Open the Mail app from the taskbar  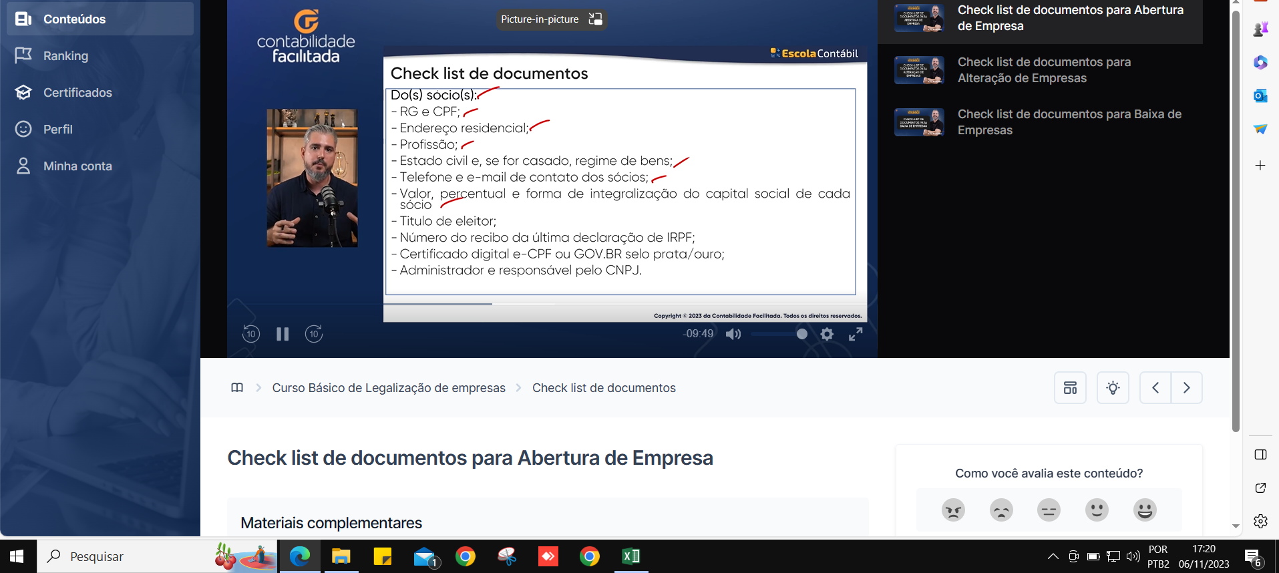pyautogui.click(x=425, y=556)
